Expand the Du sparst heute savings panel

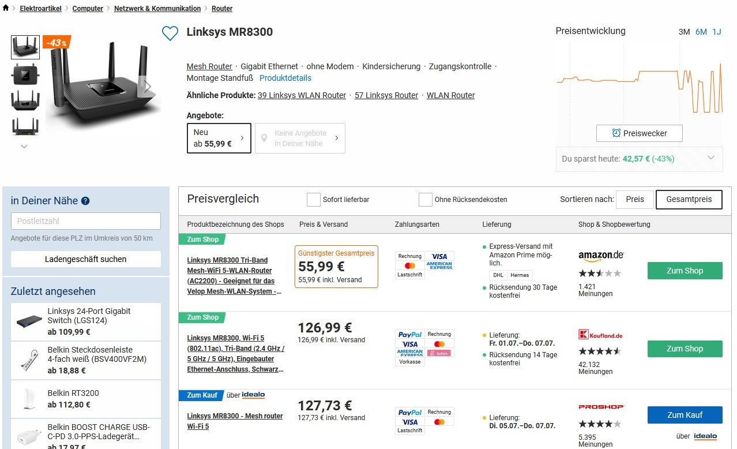[x=711, y=158]
